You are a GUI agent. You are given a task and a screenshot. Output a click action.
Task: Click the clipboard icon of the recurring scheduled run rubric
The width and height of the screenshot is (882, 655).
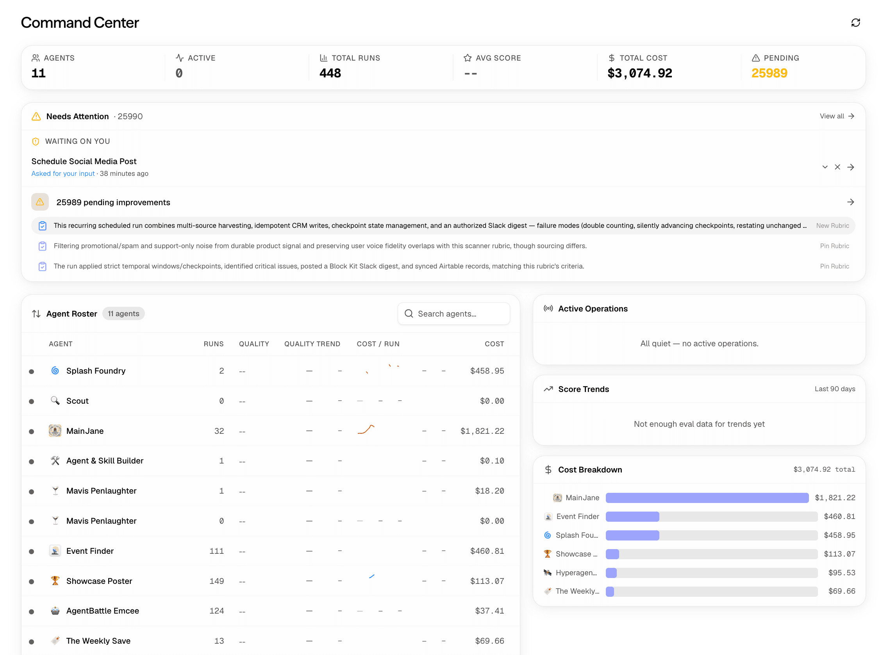pyautogui.click(x=43, y=225)
